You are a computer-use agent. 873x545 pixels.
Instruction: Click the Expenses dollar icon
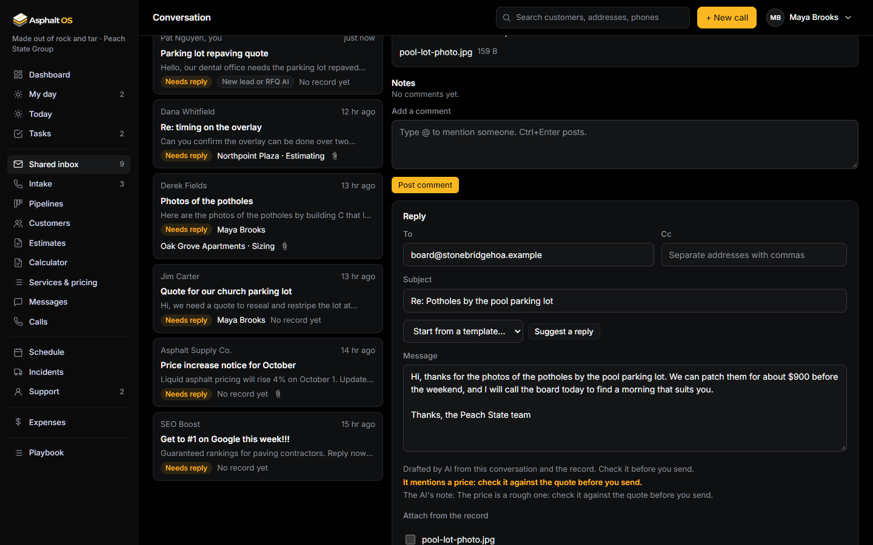coord(18,423)
